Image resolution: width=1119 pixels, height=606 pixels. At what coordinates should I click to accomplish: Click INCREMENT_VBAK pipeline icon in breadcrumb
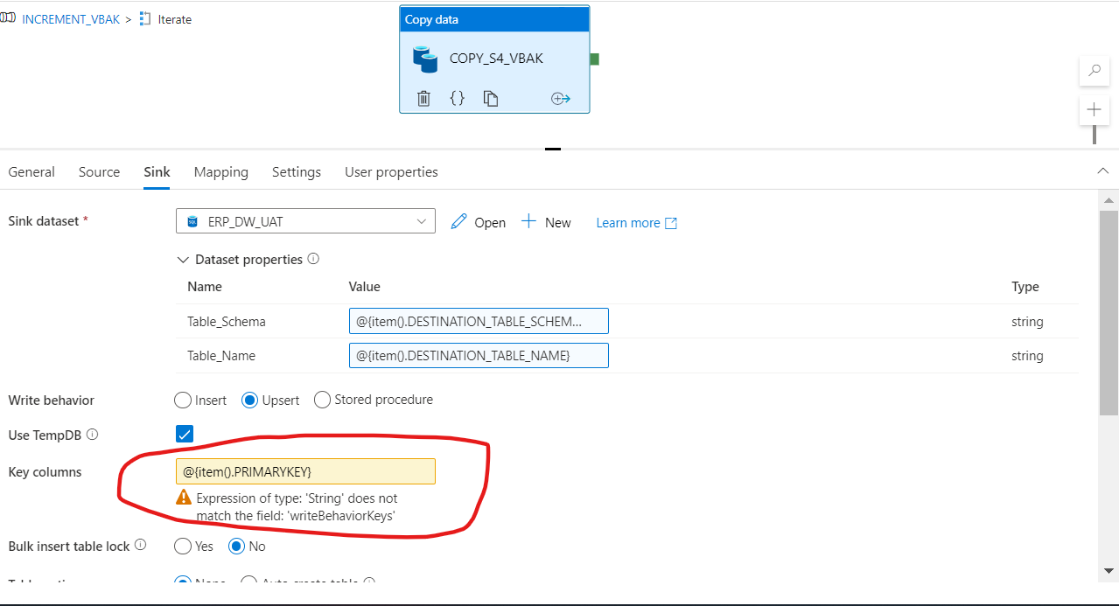click(8, 18)
